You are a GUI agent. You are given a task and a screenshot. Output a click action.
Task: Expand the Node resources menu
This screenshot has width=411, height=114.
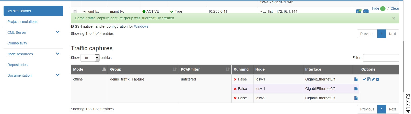click(57, 54)
